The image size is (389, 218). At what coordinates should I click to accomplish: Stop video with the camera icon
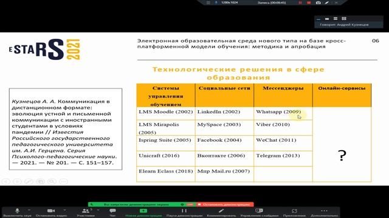pyautogui.click(x=51, y=213)
